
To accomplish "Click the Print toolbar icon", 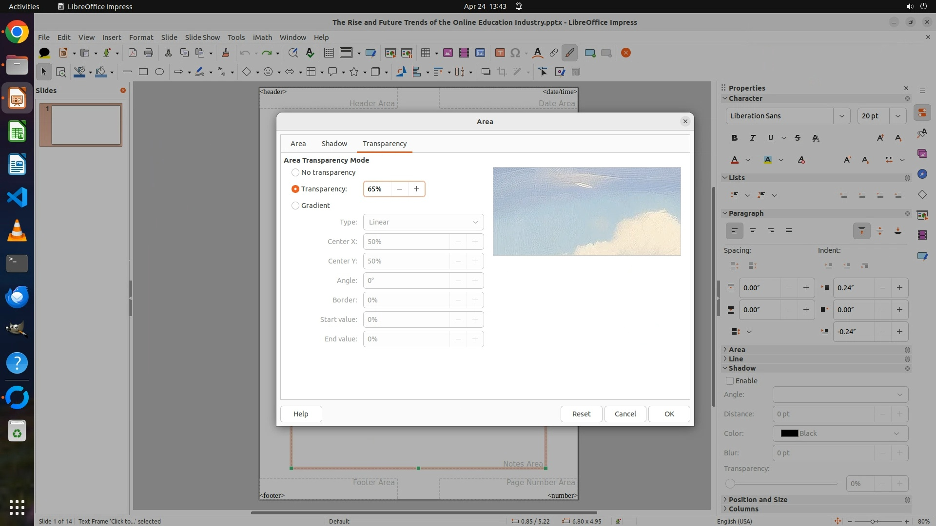I will (149, 53).
